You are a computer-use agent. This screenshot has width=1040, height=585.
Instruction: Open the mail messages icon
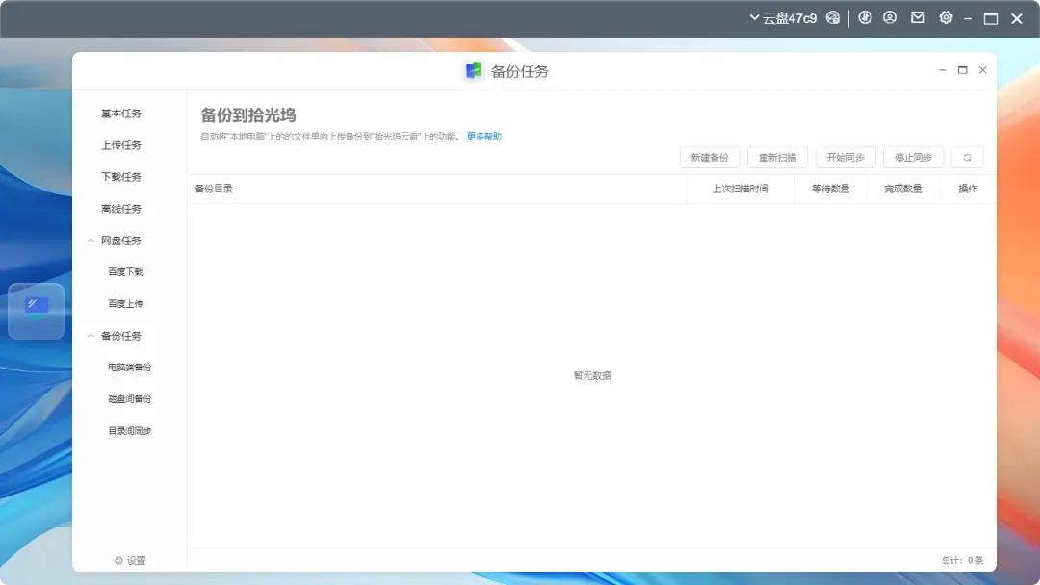pos(918,18)
